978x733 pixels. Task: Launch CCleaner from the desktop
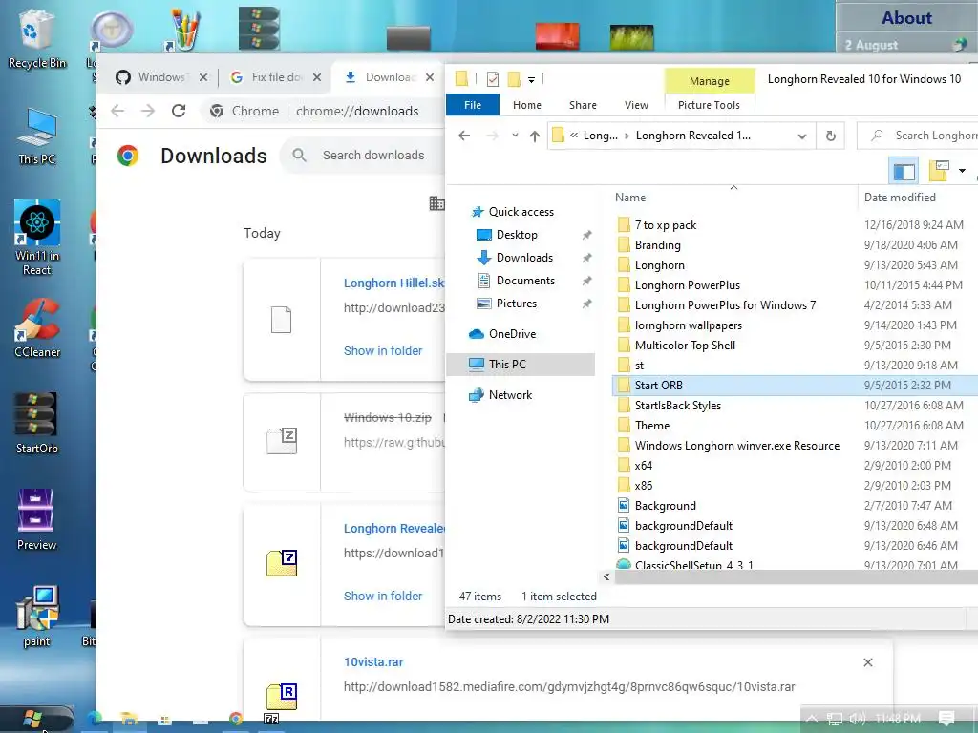click(x=36, y=327)
